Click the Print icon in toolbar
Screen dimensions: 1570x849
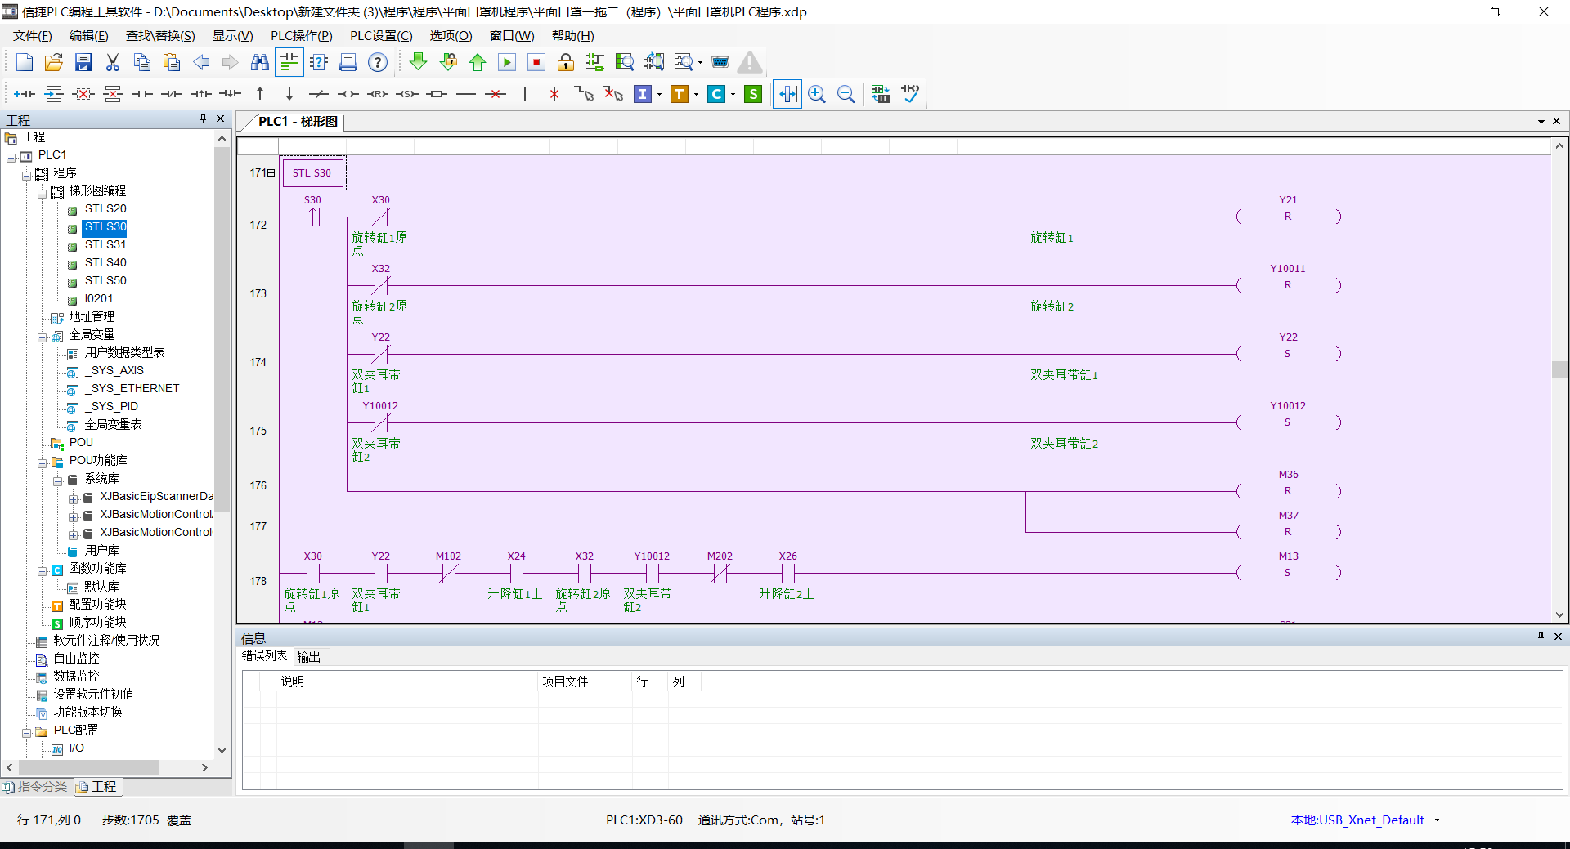(348, 63)
